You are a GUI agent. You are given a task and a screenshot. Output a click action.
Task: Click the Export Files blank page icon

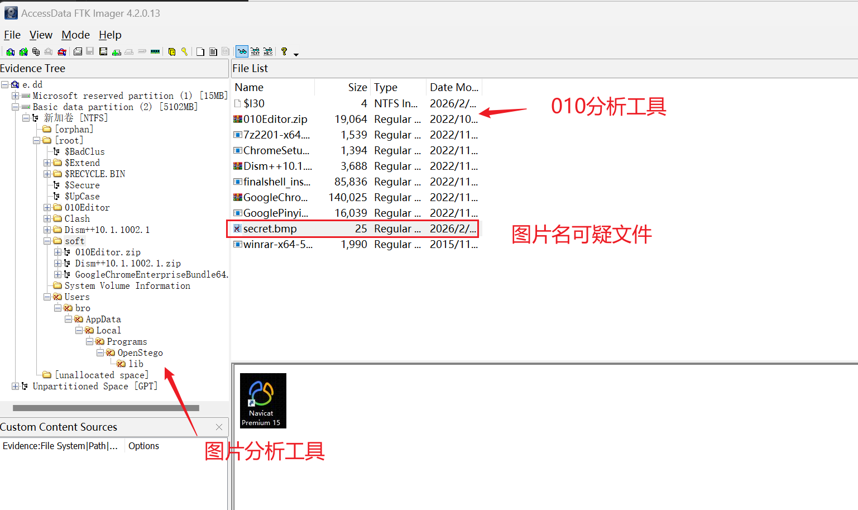200,52
